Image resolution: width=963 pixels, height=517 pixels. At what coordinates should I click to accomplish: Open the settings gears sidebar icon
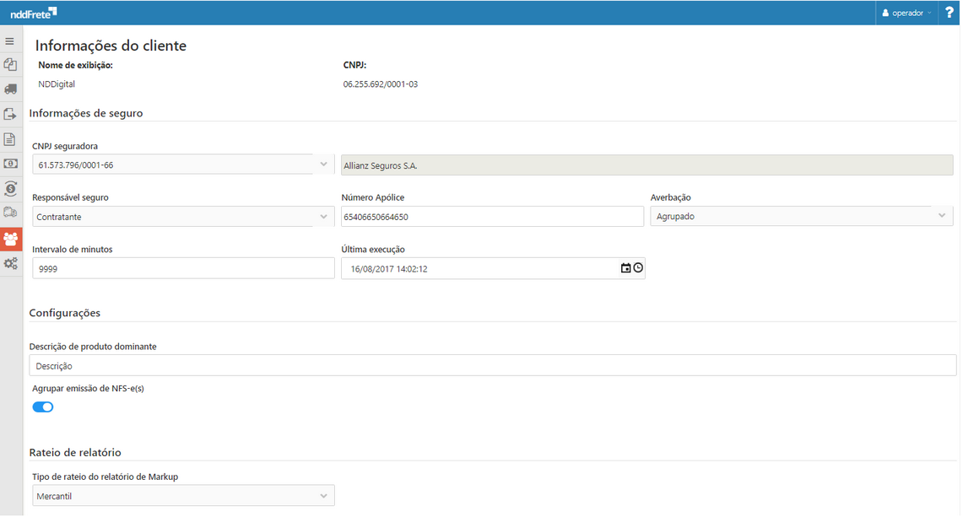10,263
